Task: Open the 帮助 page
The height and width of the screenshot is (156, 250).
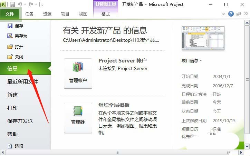Action: pyautogui.click(x=12, y=134)
